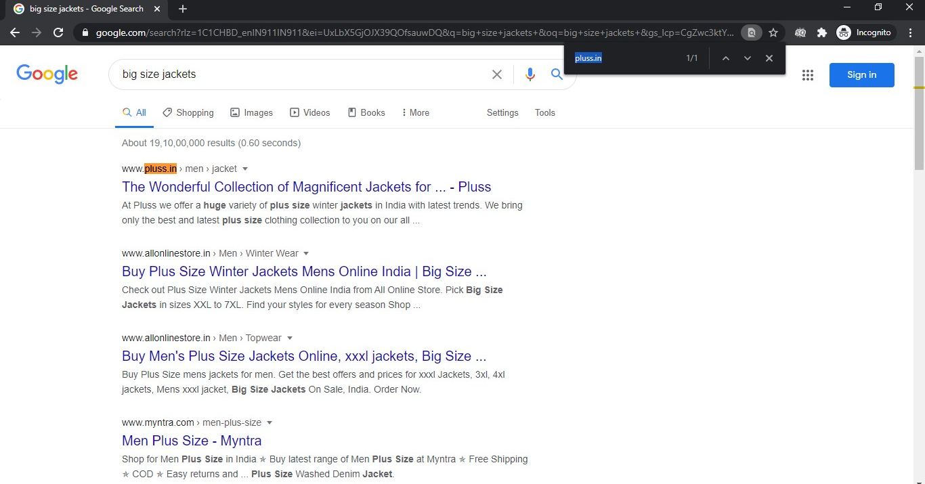Reload the page with the refresh icon

click(58, 32)
